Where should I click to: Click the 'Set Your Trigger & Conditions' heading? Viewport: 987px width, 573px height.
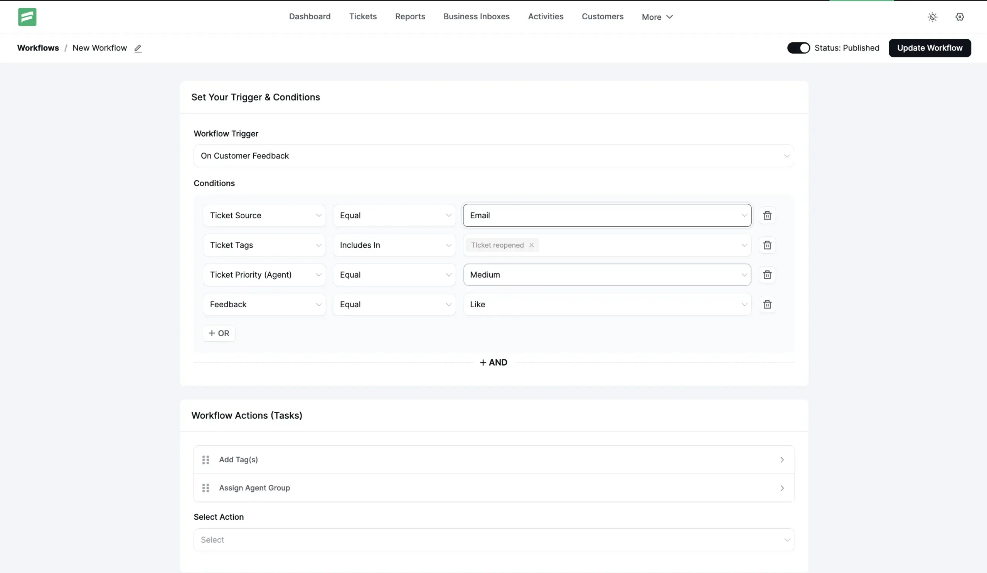[x=255, y=97]
